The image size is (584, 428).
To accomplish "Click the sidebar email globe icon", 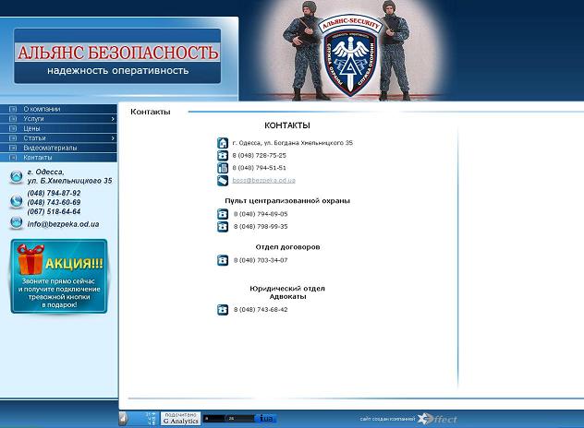I will (16, 222).
